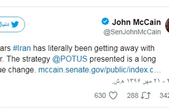The width and height of the screenshot is (169, 112).
Task: Open the John McCain display name
Action: click(x=136, y=22)
